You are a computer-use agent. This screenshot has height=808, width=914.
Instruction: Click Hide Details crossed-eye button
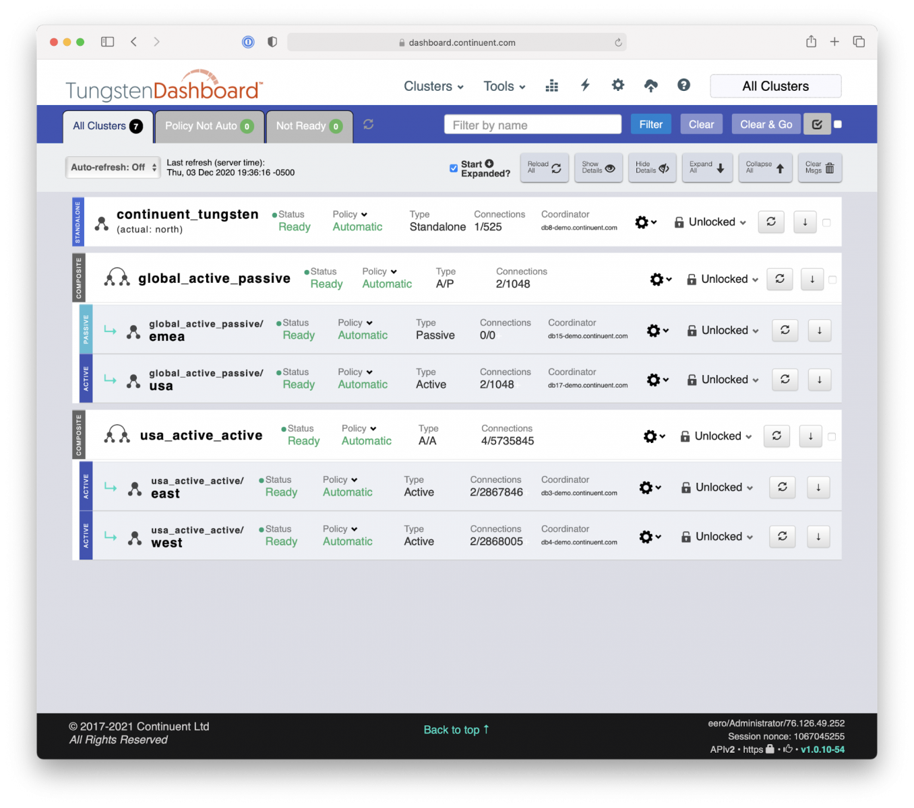click(652, 168)
